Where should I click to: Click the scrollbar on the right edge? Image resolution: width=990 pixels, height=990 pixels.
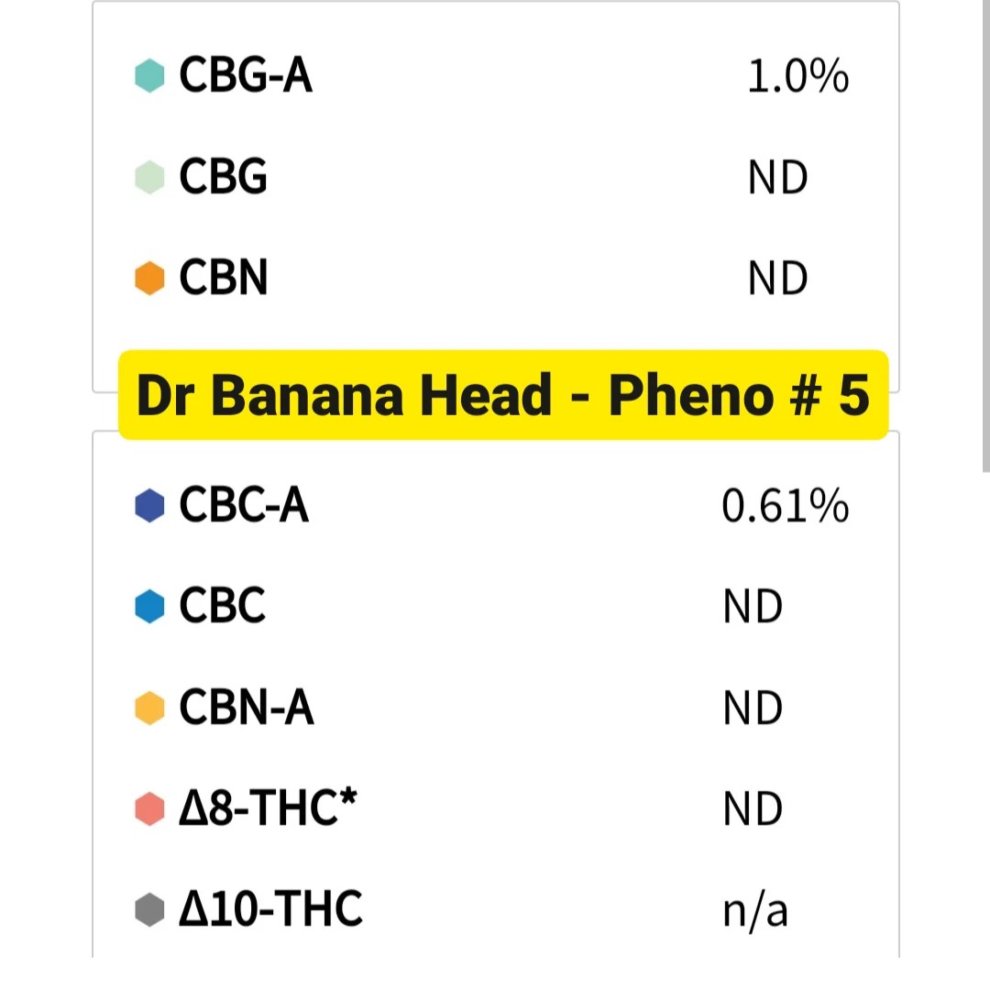pos(985,236)
